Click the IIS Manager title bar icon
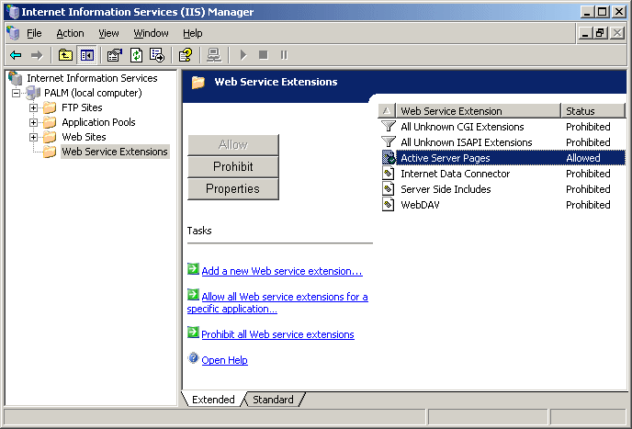The image size is (632, 429). click(13, 12)
